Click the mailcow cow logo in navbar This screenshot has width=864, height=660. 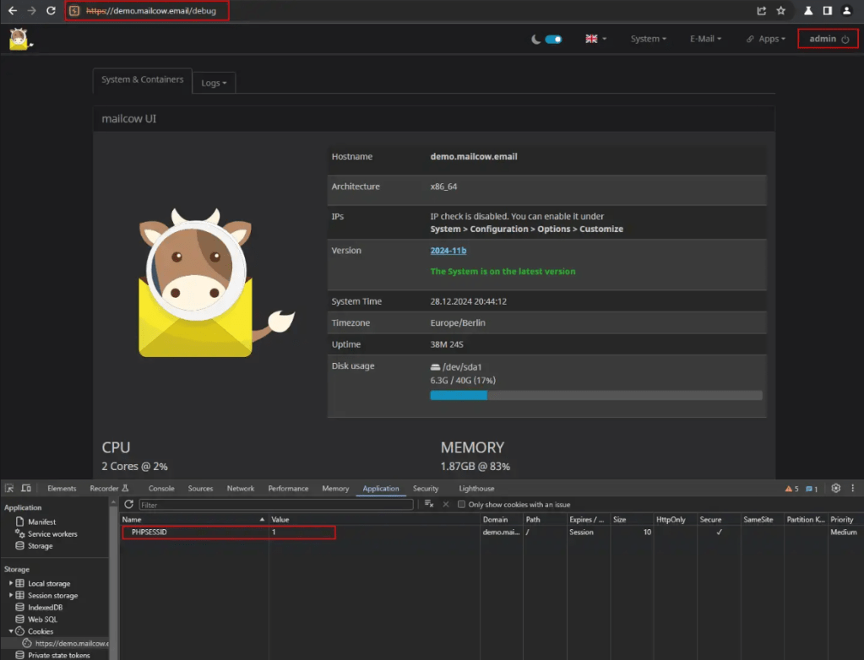[19, 39]
